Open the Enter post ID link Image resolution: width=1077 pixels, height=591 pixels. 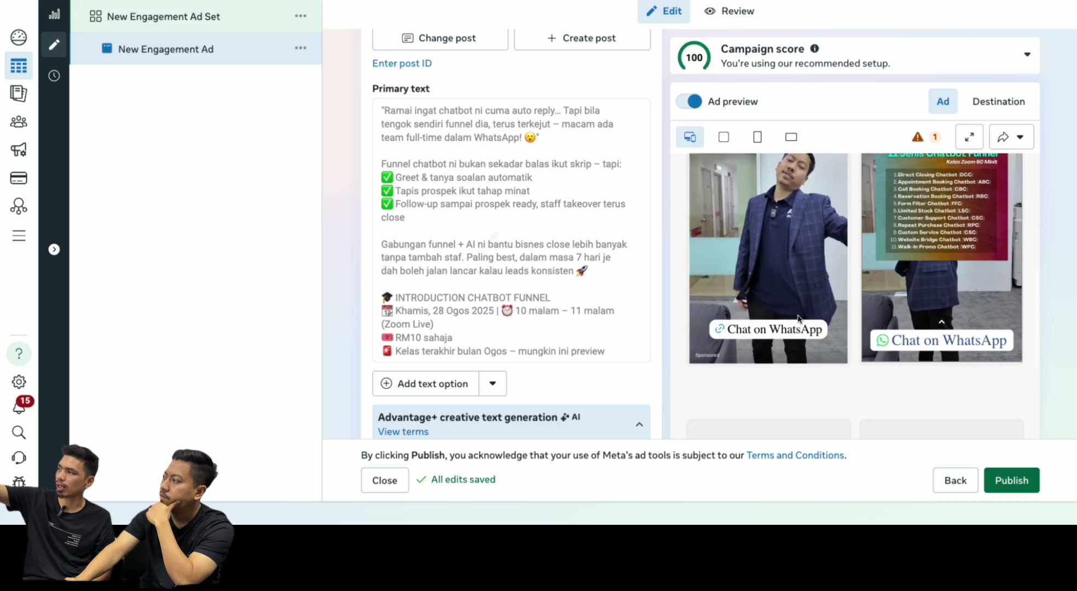[x=402, y=63]
